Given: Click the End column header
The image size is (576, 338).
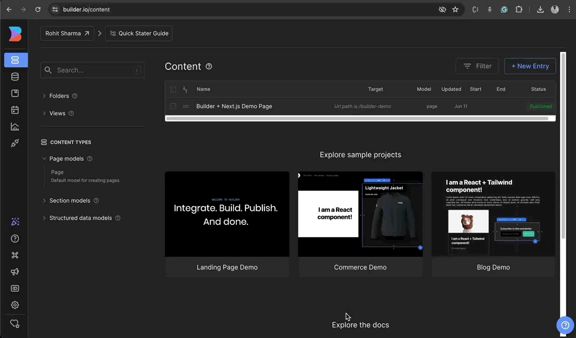Looking at the screenshot, I should click(x=501, y=89).
